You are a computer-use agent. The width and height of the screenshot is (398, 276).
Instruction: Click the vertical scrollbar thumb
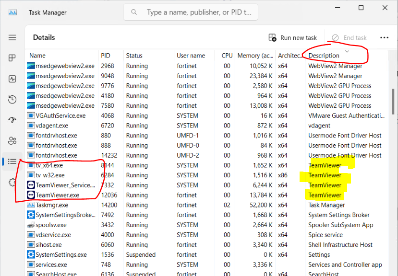point(393,102)
